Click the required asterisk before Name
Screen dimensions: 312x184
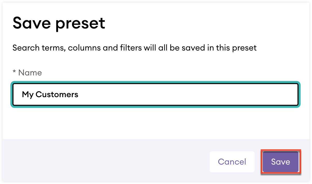(14, 72)
